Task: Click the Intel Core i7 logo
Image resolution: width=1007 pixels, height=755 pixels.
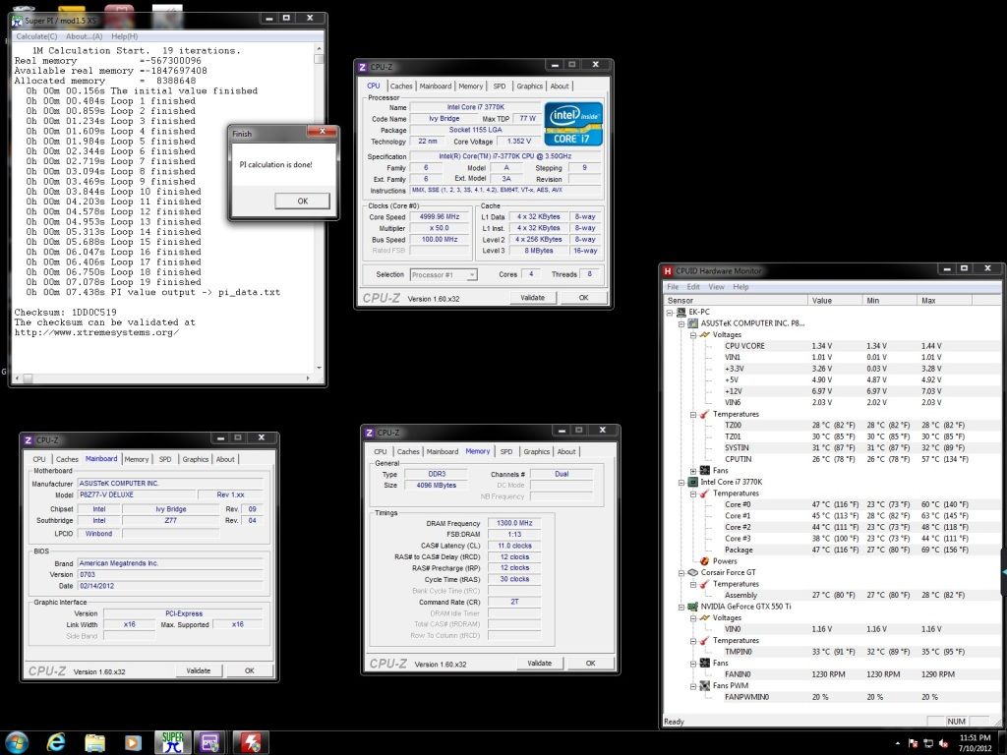Action: coord(573,123)
